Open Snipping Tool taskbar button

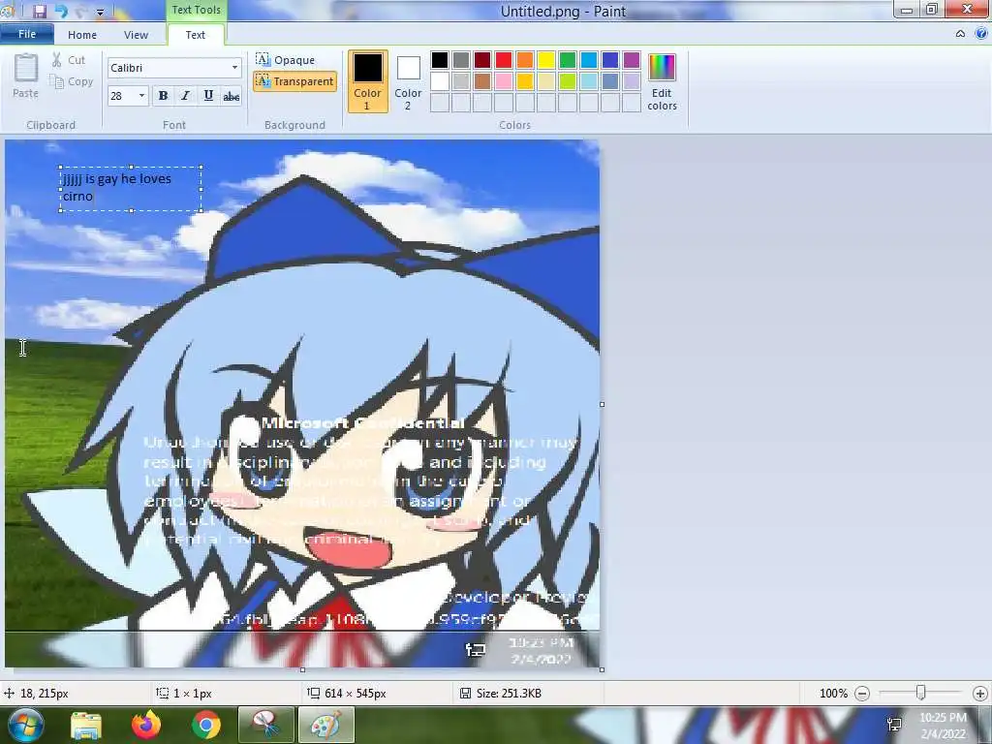266,725
